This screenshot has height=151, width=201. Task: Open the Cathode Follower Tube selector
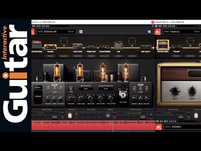(106, 89)
